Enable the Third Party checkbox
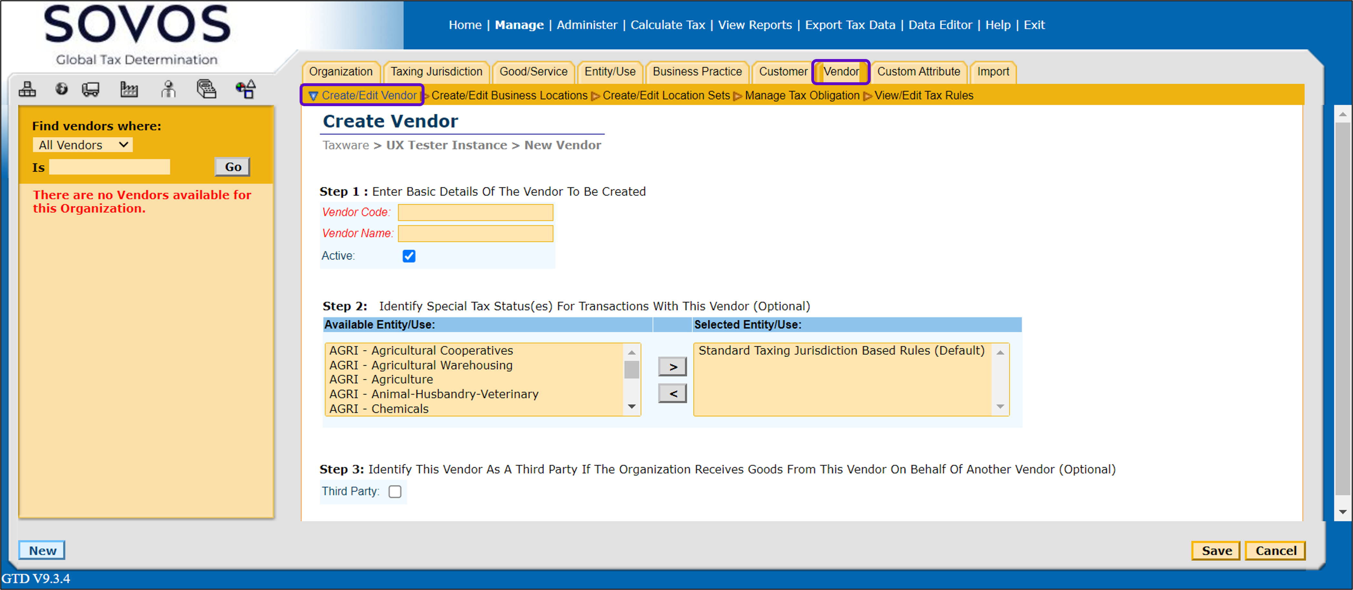Screen dimensions: 1353x590 tap(395, 491)
